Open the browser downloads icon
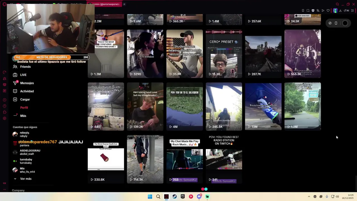This screenshot has width=357, height=201. (340, 11)
